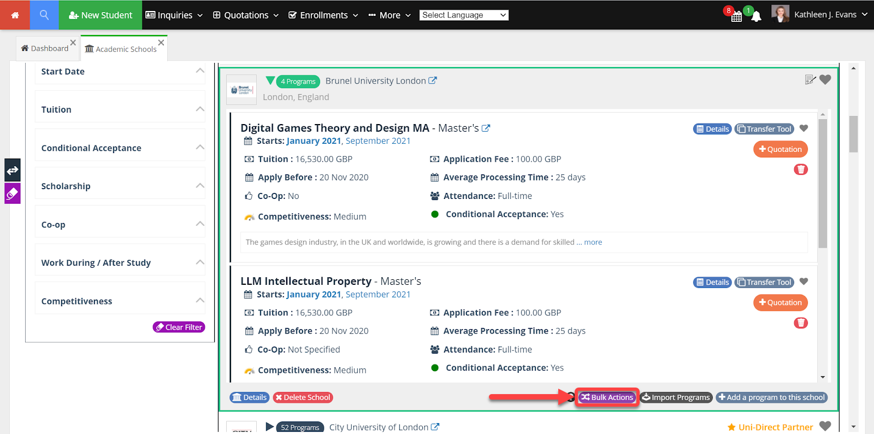
Task: Click the Clear Filter button
Action: 179,327
